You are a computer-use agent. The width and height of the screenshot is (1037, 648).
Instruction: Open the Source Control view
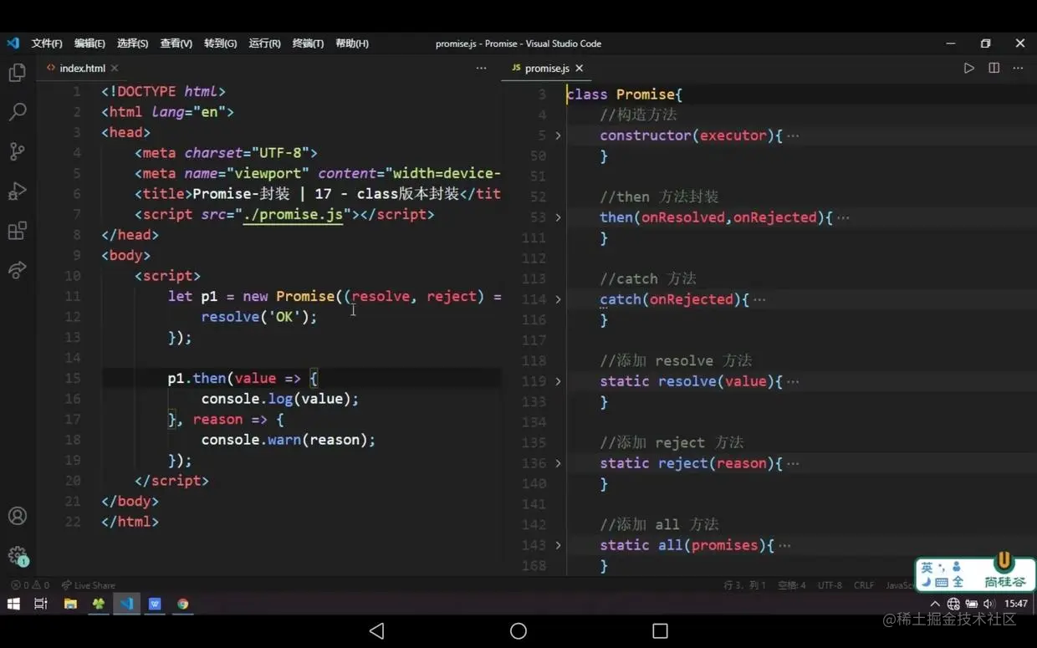click(x=18, y=151)
